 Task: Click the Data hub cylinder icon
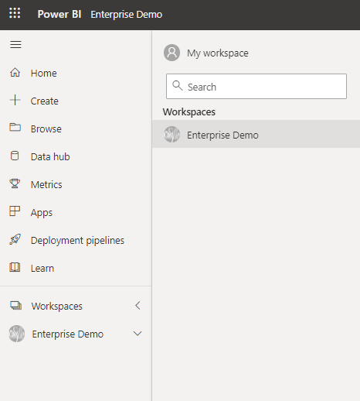click(x=15, y=156)
